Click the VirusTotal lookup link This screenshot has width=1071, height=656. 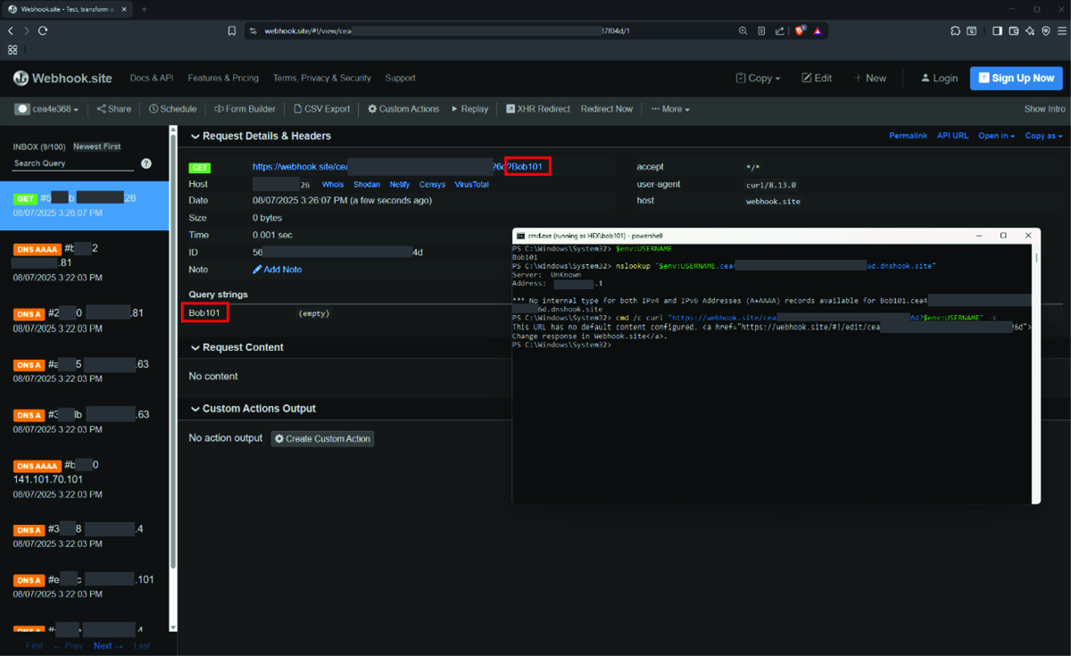click(471, 184)
